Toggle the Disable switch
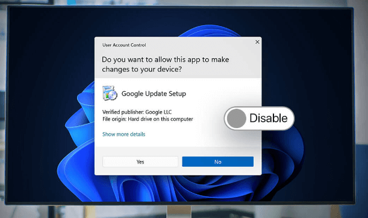This screenshot has width=368, height=218. [259, 118]
